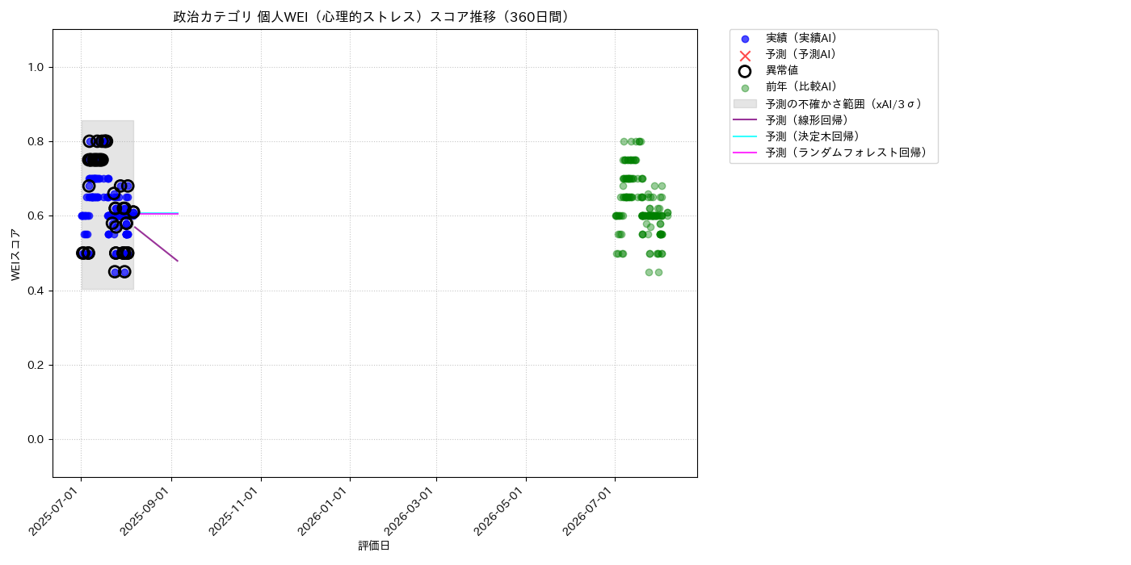Viewport: 1131px width, 565px height.
Task: Click x-axis date 2026-05-01
Action: pyautogui.click(x=502, y=510)
